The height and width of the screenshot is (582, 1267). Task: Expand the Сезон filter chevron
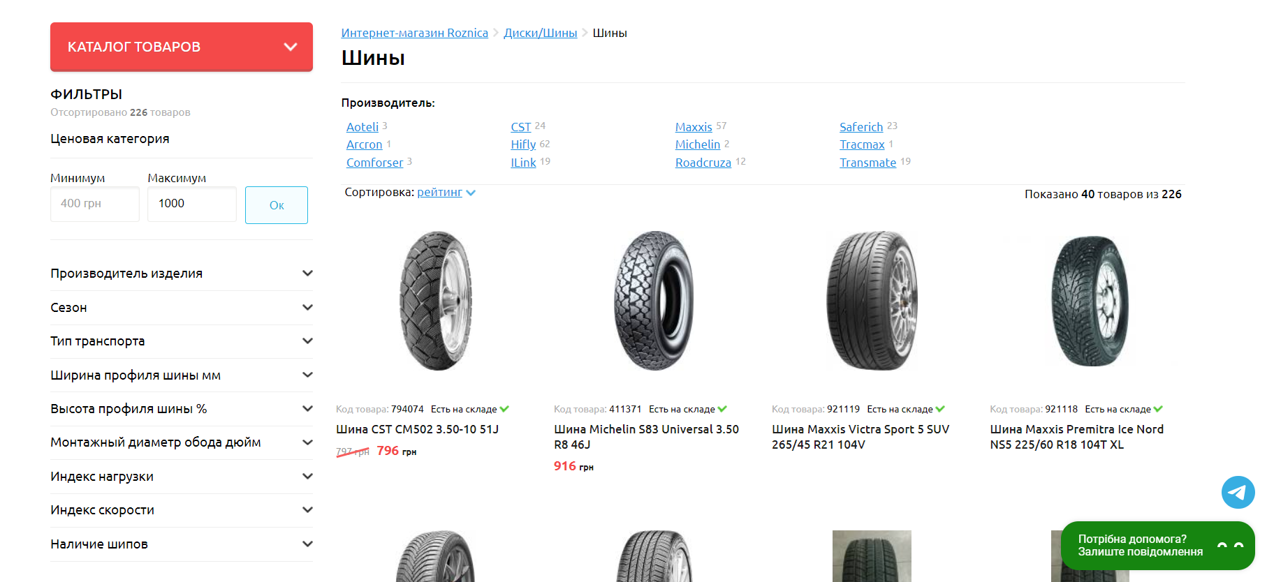[x=307, y=308]
